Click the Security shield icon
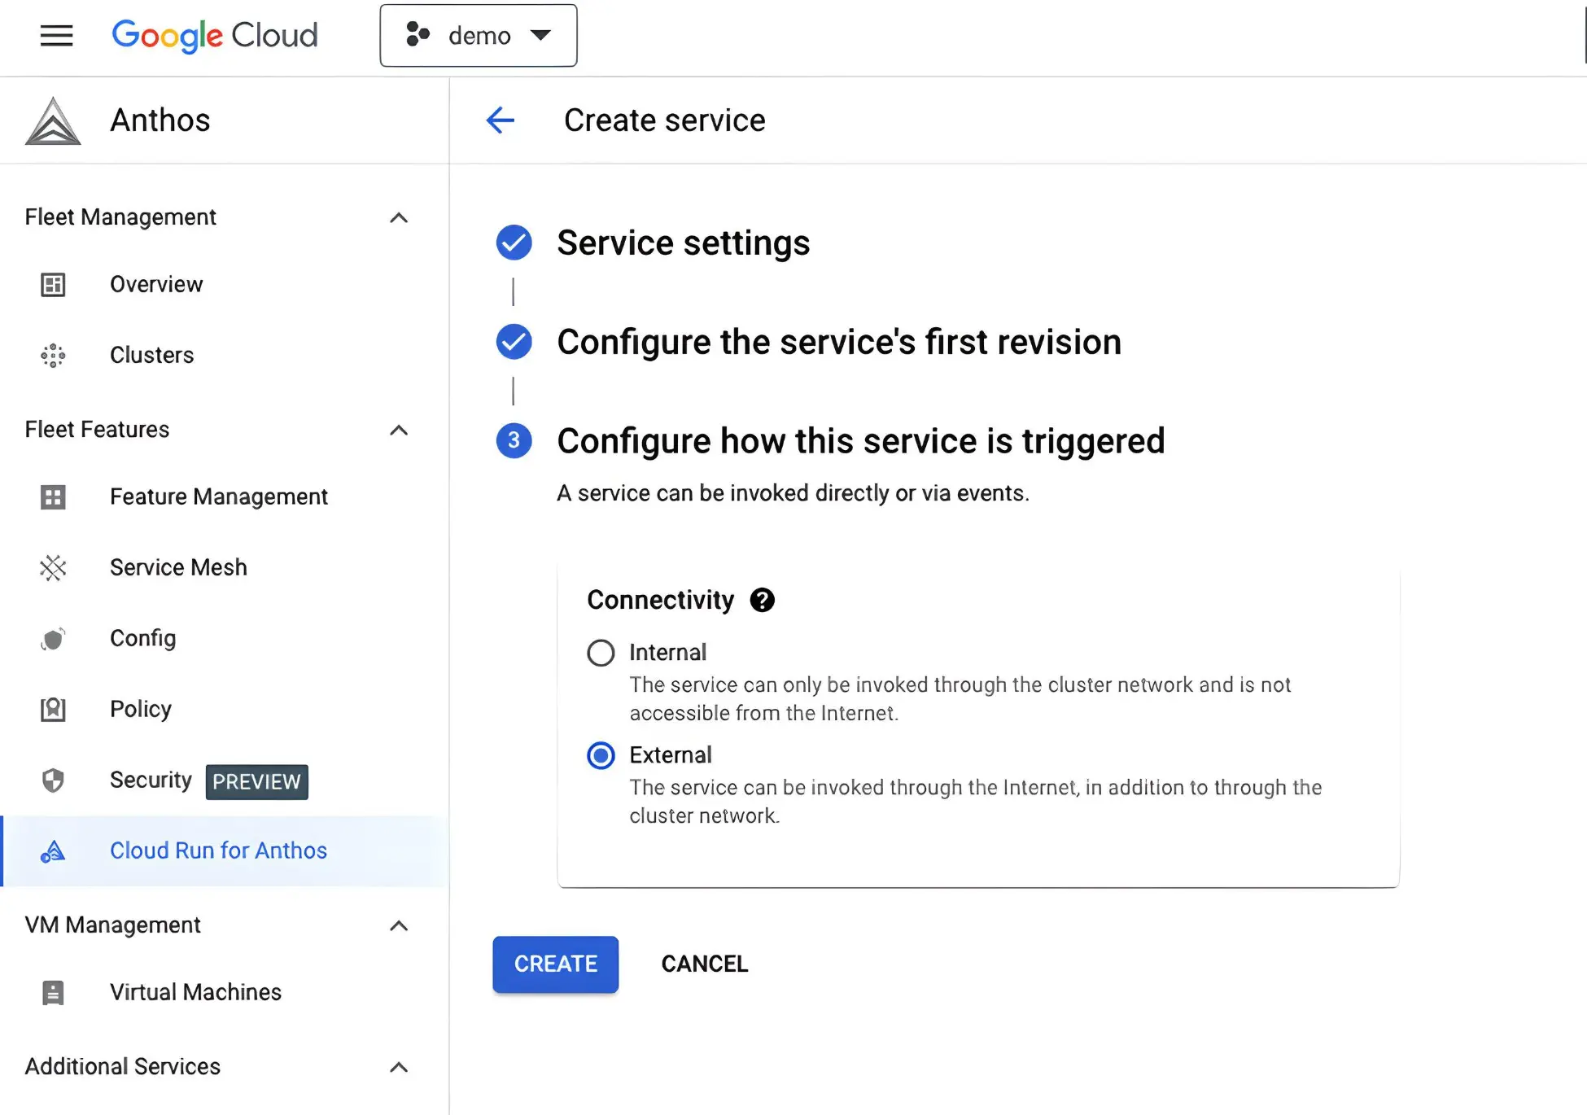1587x1115 pixels. [x=53, y=780]
